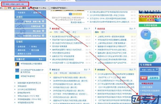Switch to the 专利公报 tab
161x104 pixels.
pos(63,73)
